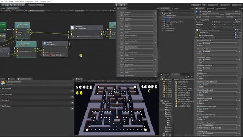Open the Layer dropdown in Inspector
This screenshot has width=243, height=137.
(x=232, y=14)
